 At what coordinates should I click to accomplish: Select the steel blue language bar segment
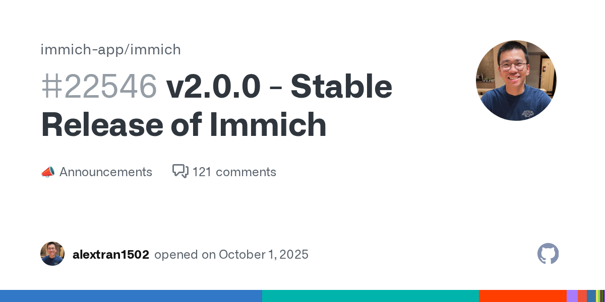click(591, 296)
